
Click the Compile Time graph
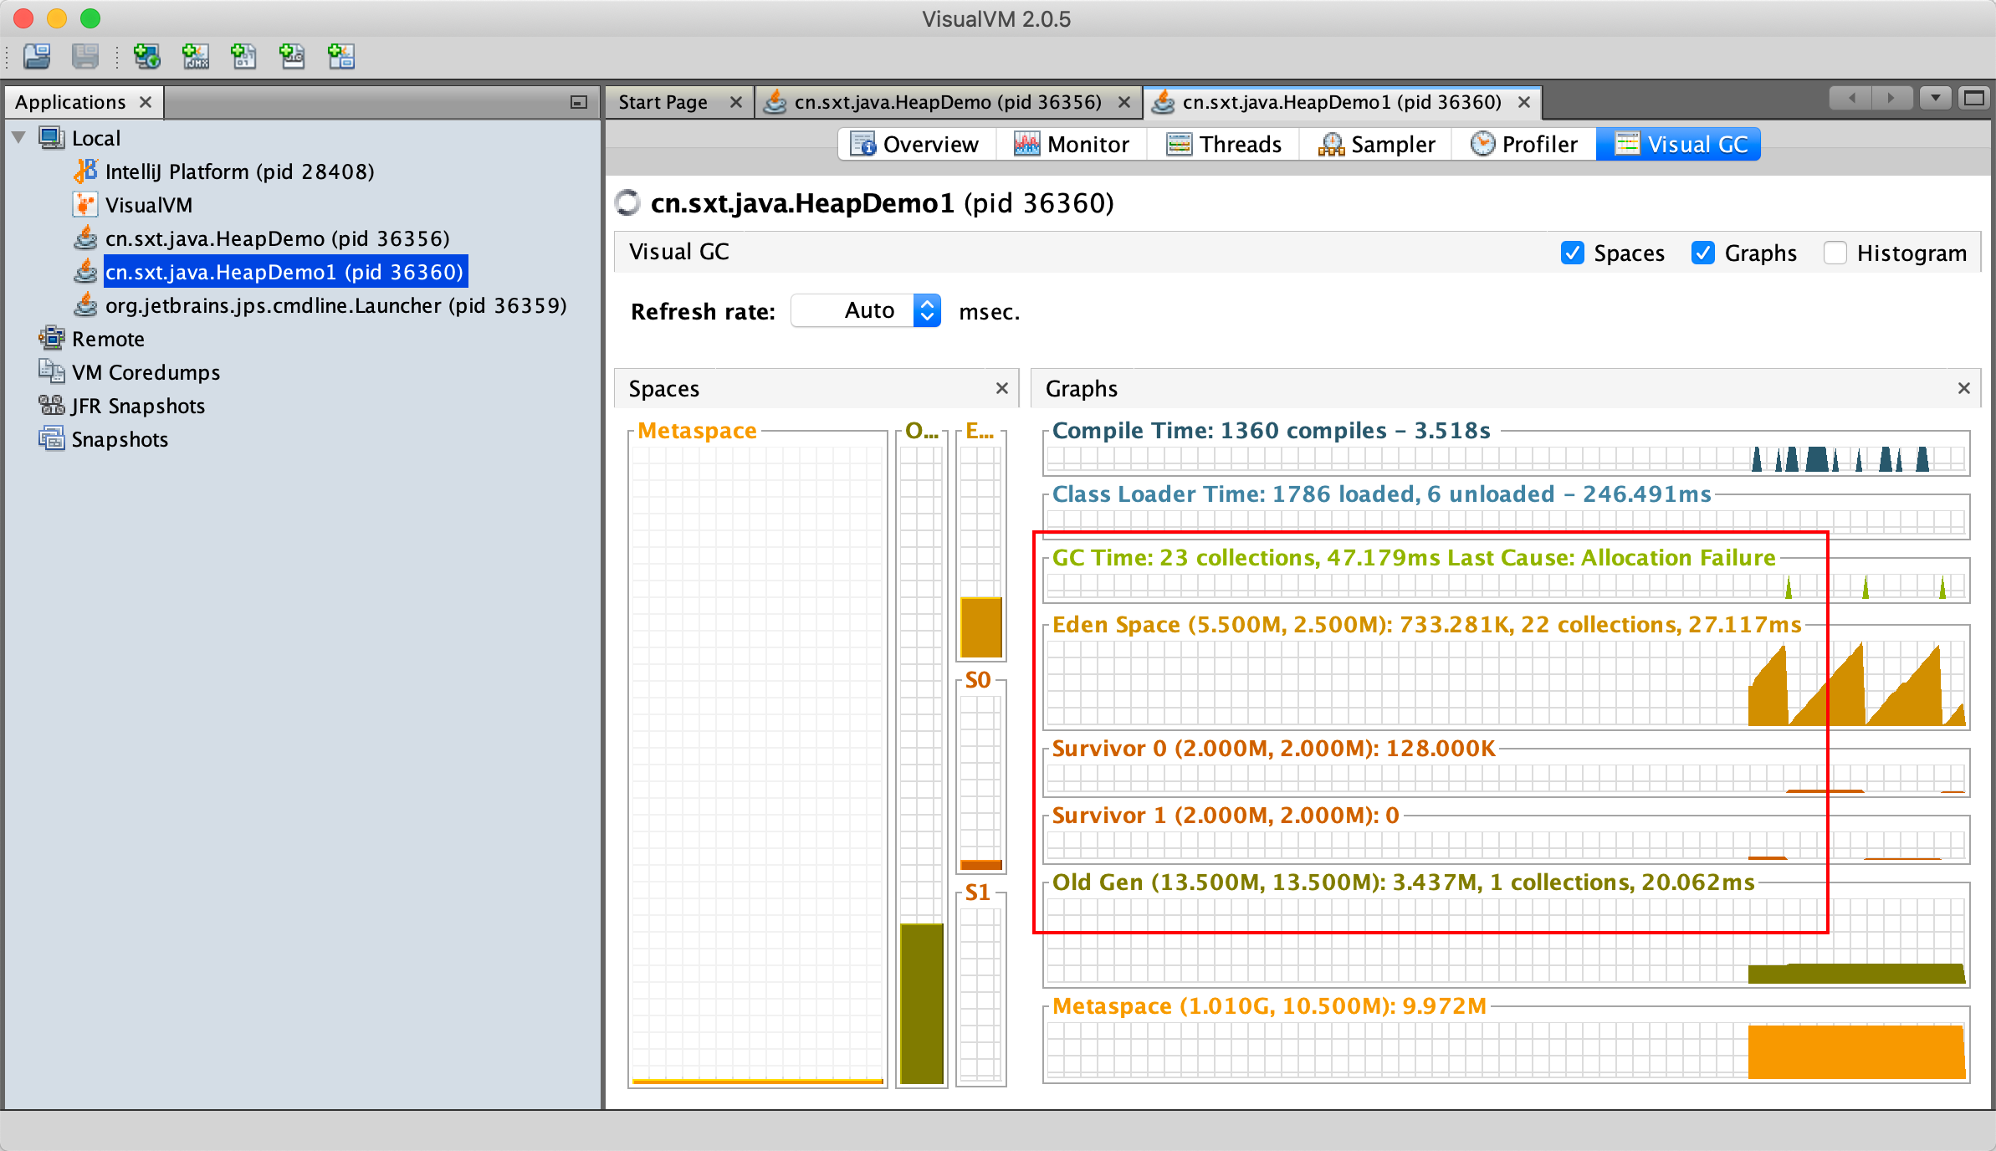(1506, 458)
